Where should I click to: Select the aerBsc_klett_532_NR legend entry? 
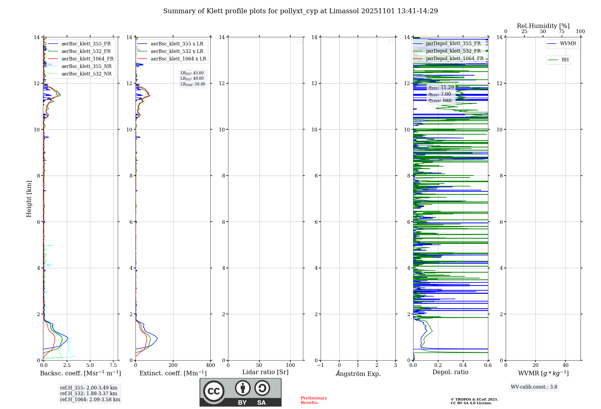[x=86, y=74]
